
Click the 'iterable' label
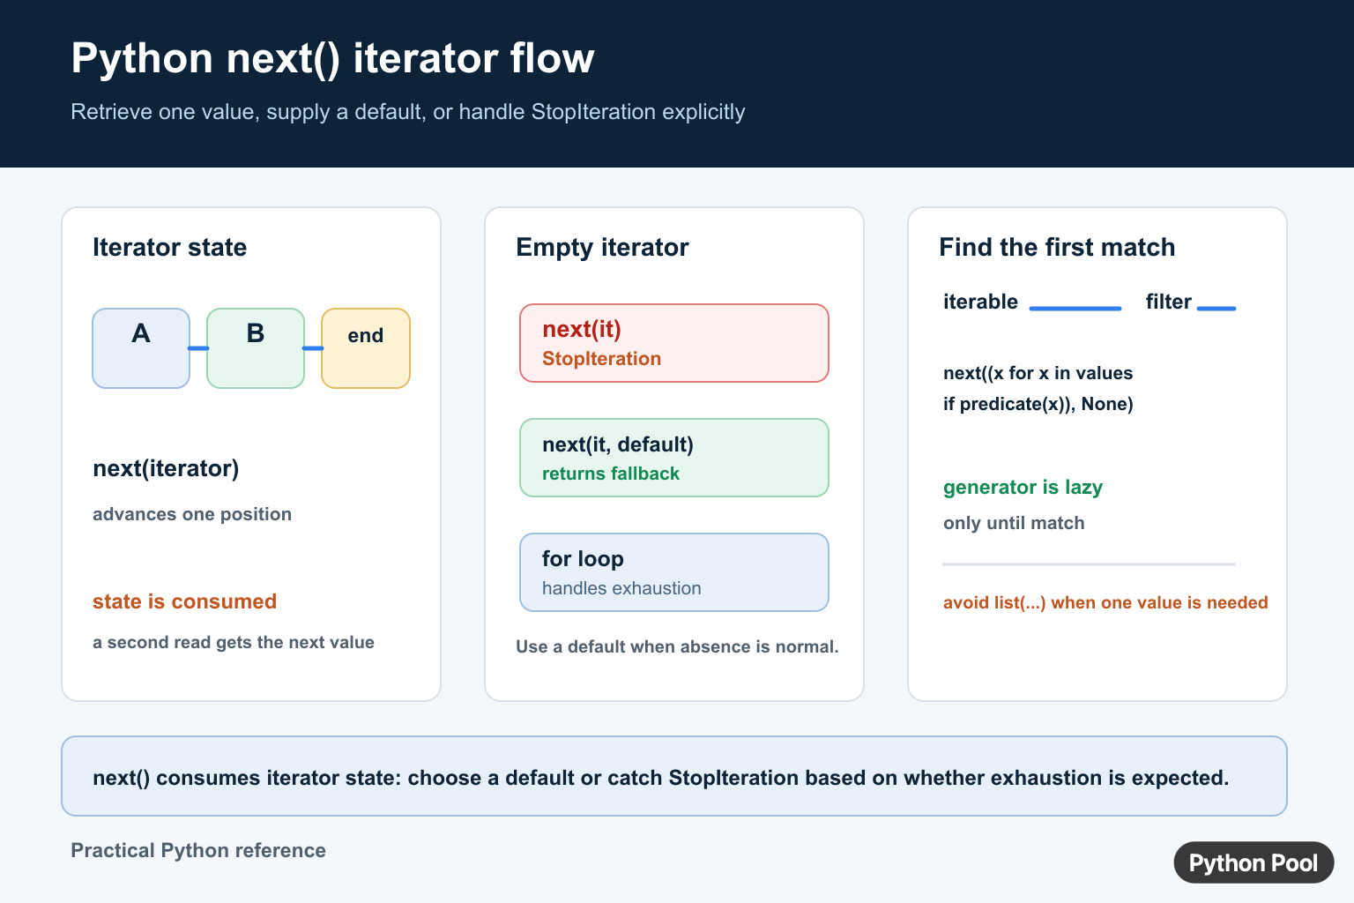tap(980, 302)
